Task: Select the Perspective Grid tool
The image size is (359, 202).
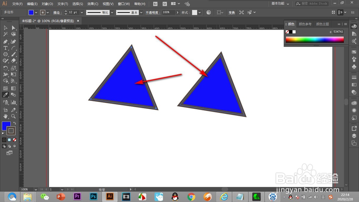Action: click(x=14, y=81)
